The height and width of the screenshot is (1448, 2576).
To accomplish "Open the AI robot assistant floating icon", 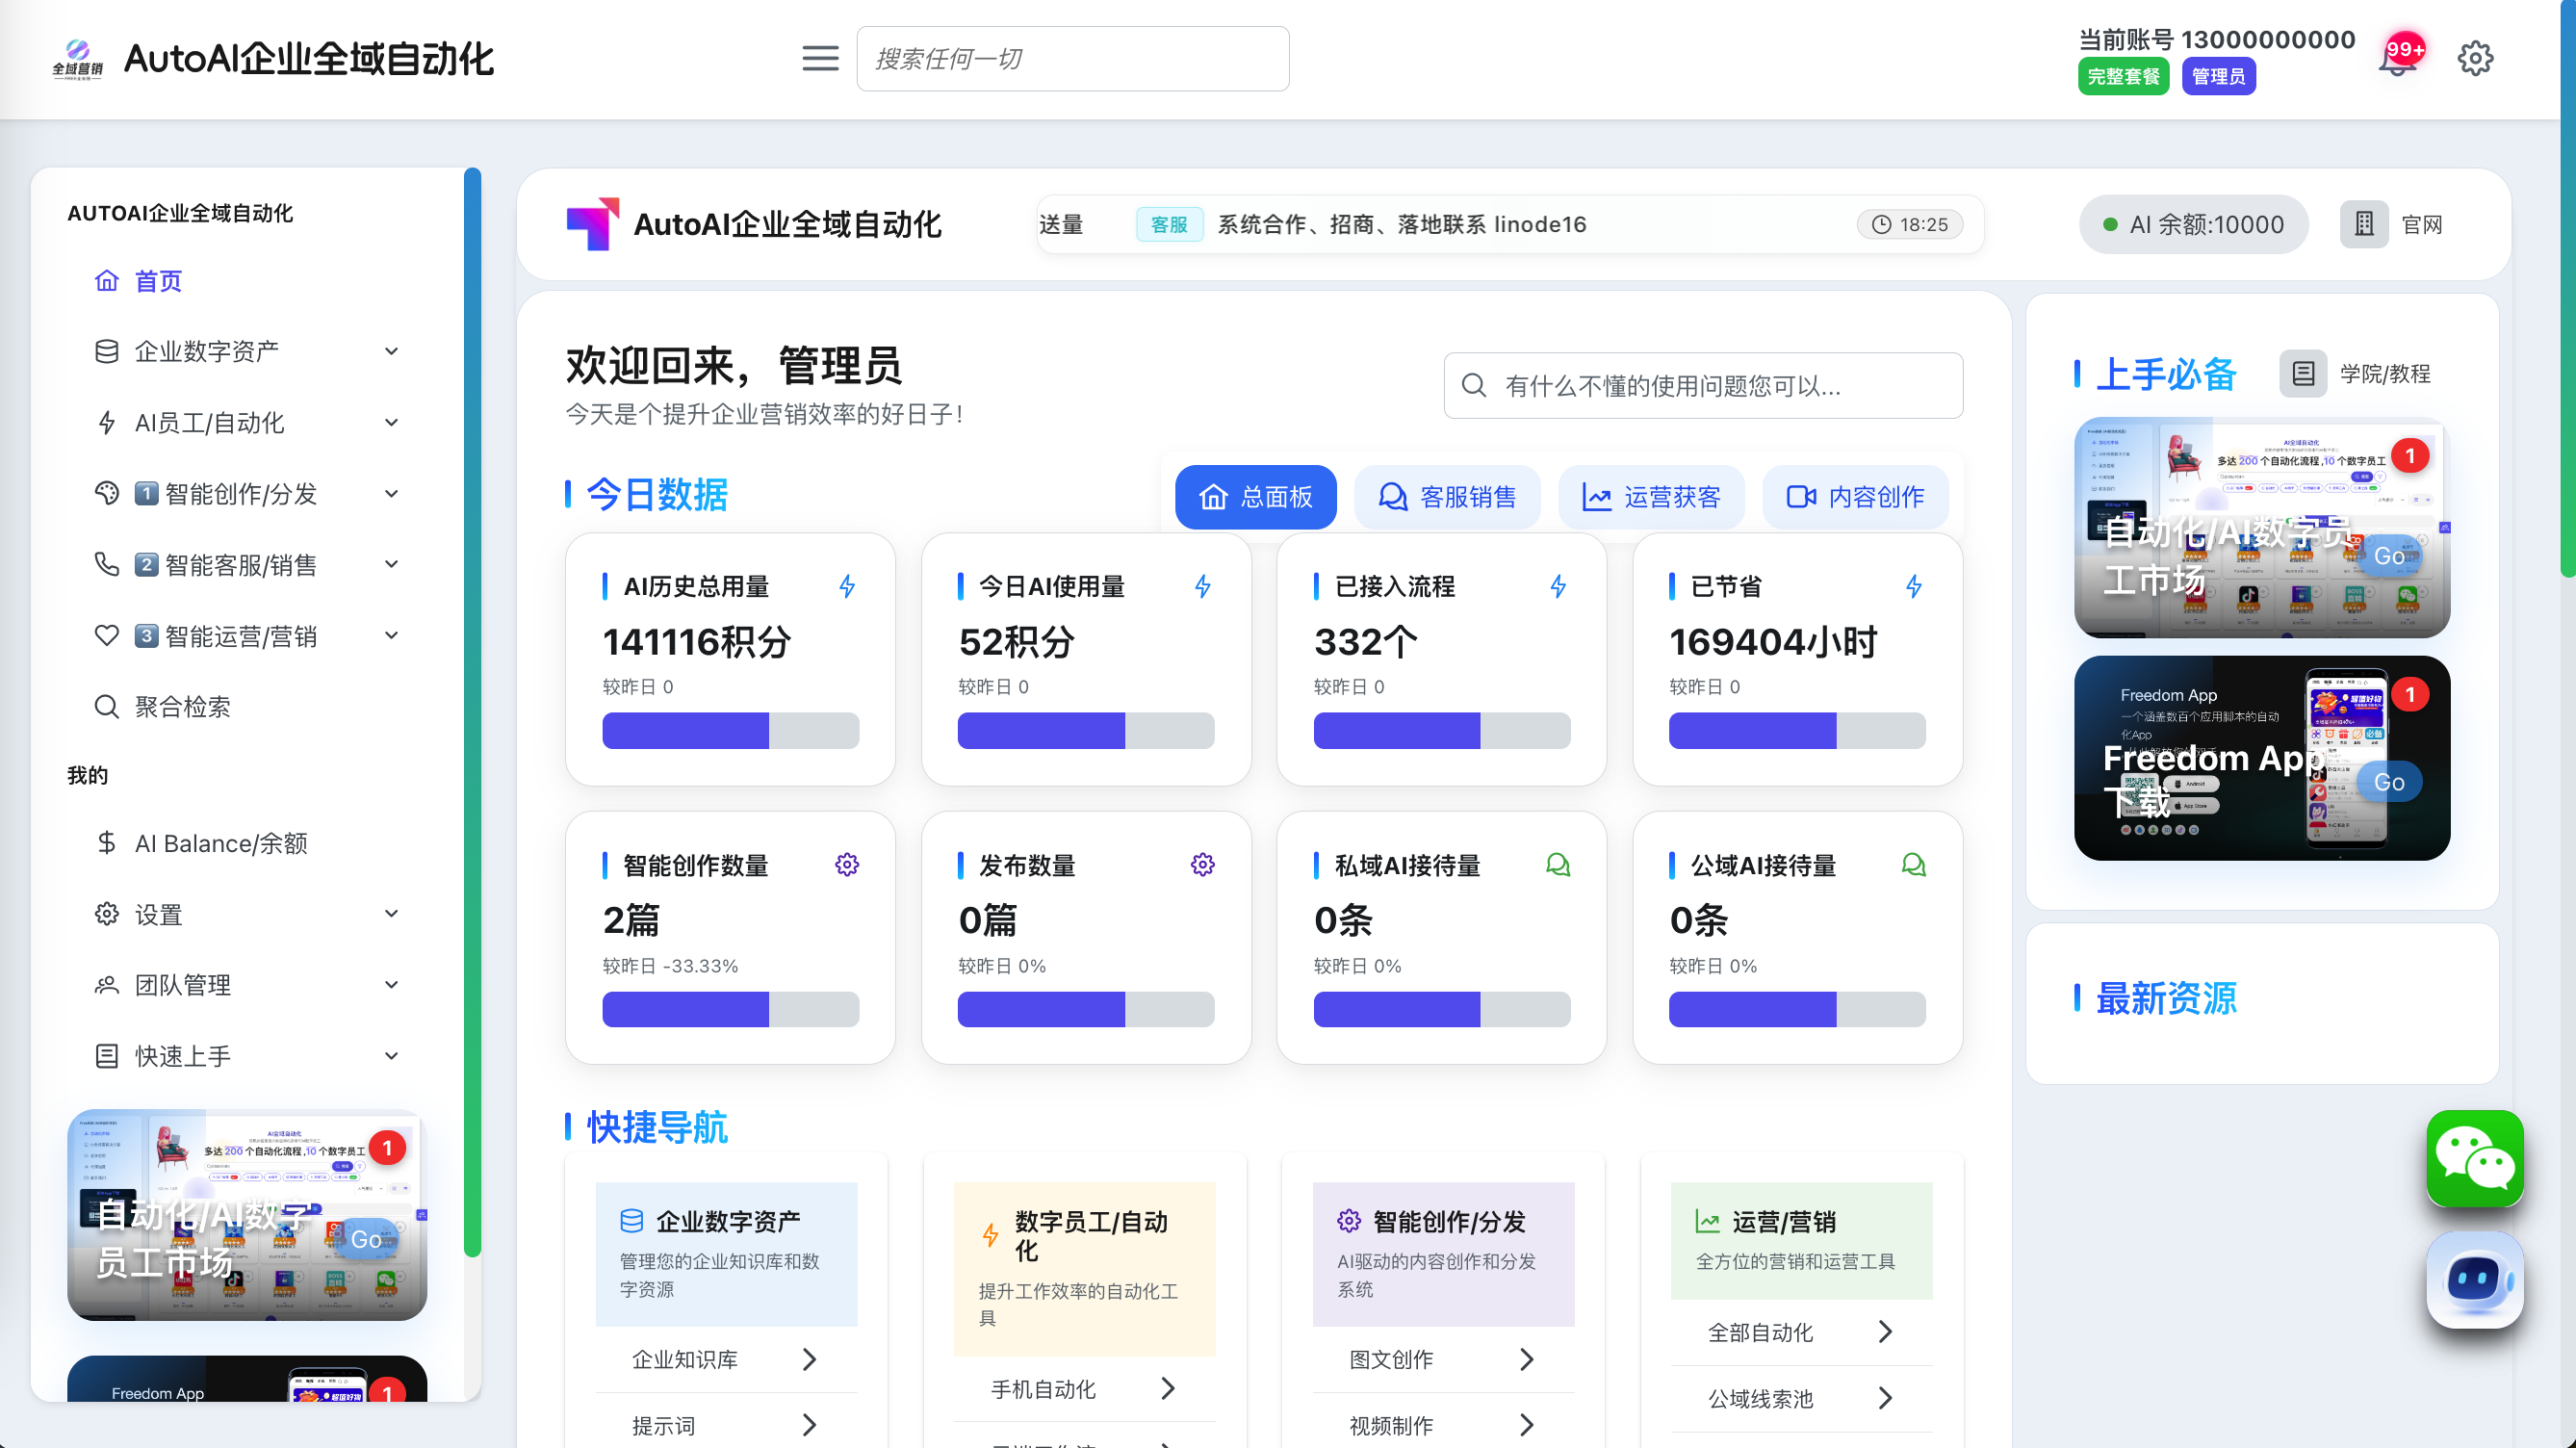I will [2473, 1279].
